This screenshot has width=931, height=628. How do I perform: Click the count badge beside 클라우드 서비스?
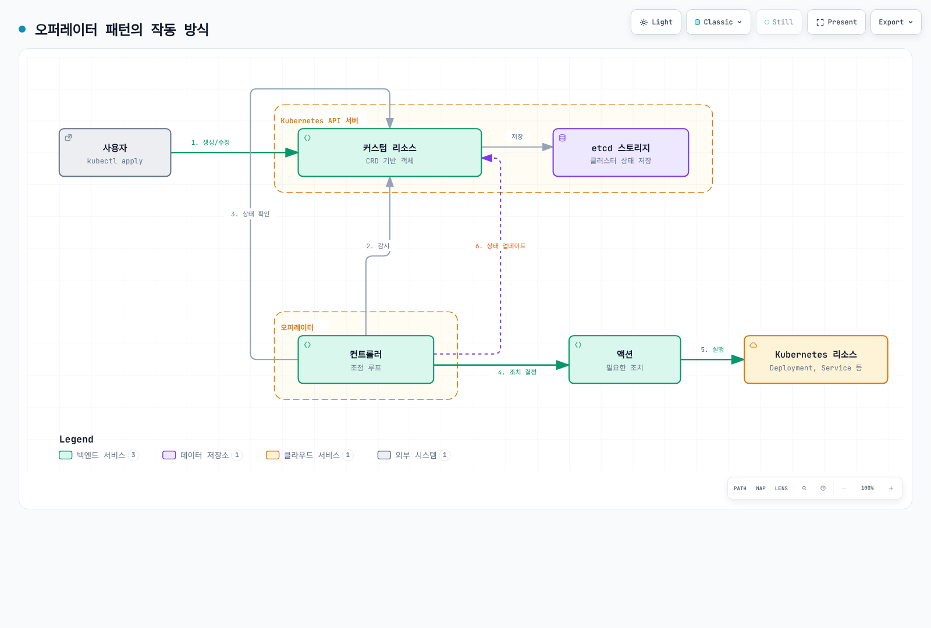[x=348, y=455]
